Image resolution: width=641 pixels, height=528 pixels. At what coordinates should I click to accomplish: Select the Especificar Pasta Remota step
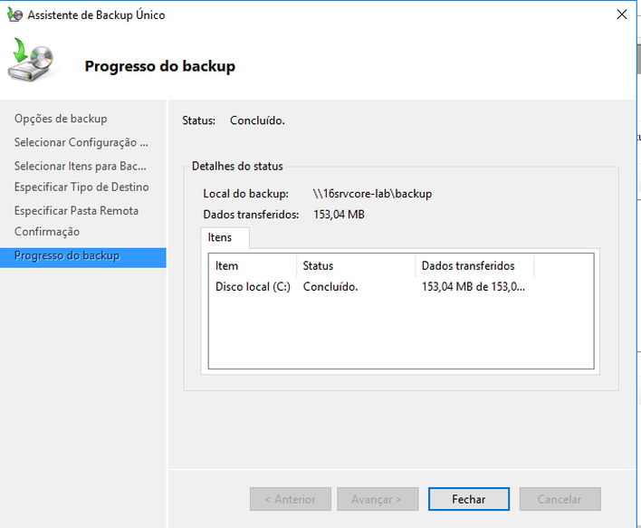76,211
